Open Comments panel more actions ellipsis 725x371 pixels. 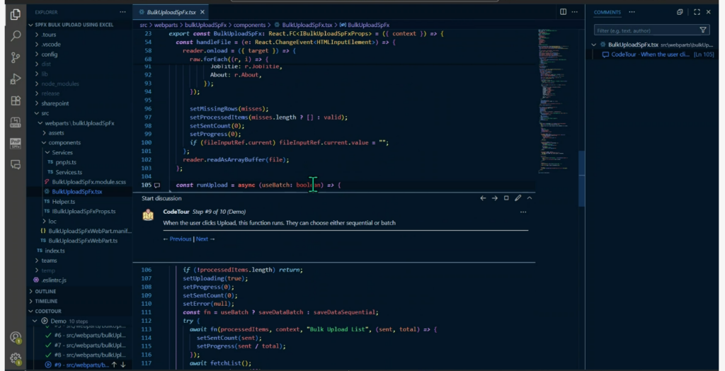point(632,12)
